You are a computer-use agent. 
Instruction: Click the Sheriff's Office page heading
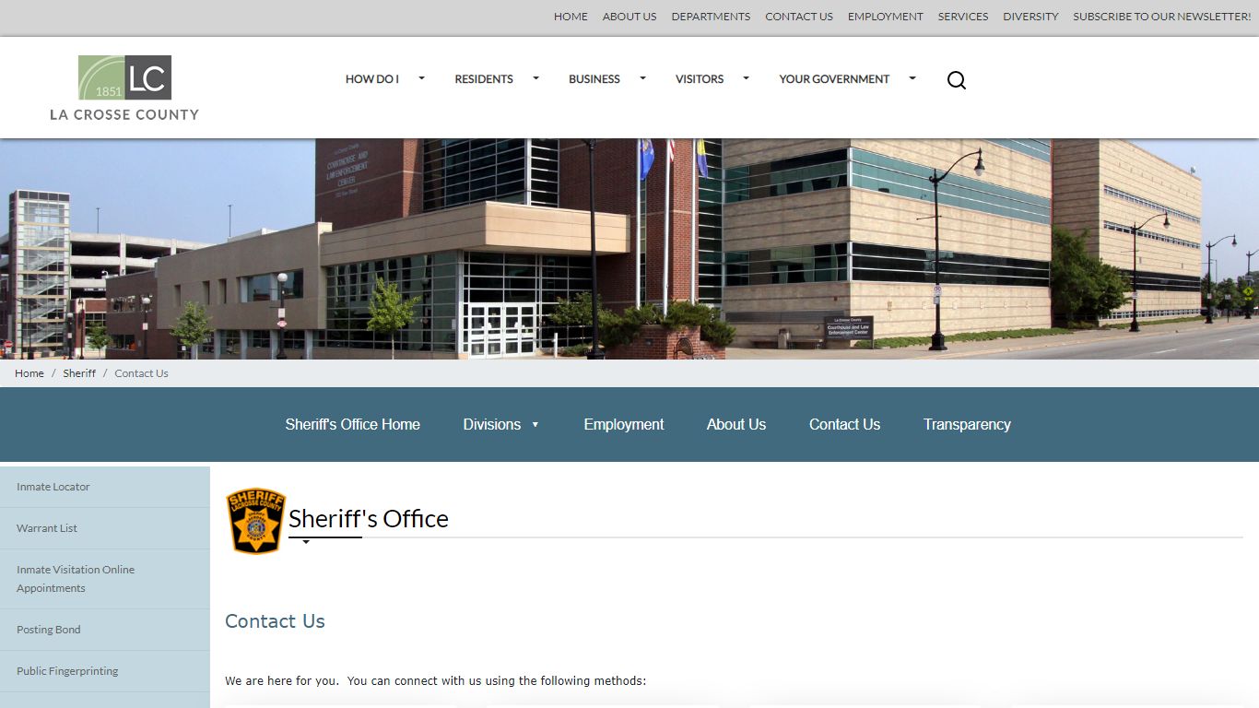pyautogui.click(x=369, y=519)
